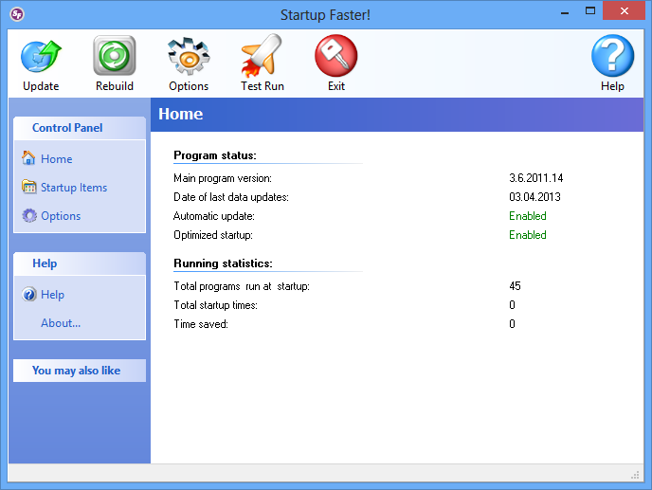The width and height of the screenshot is (652, 490).
Task: Maximize the Startup Faster window
Action: pos(590,10)
